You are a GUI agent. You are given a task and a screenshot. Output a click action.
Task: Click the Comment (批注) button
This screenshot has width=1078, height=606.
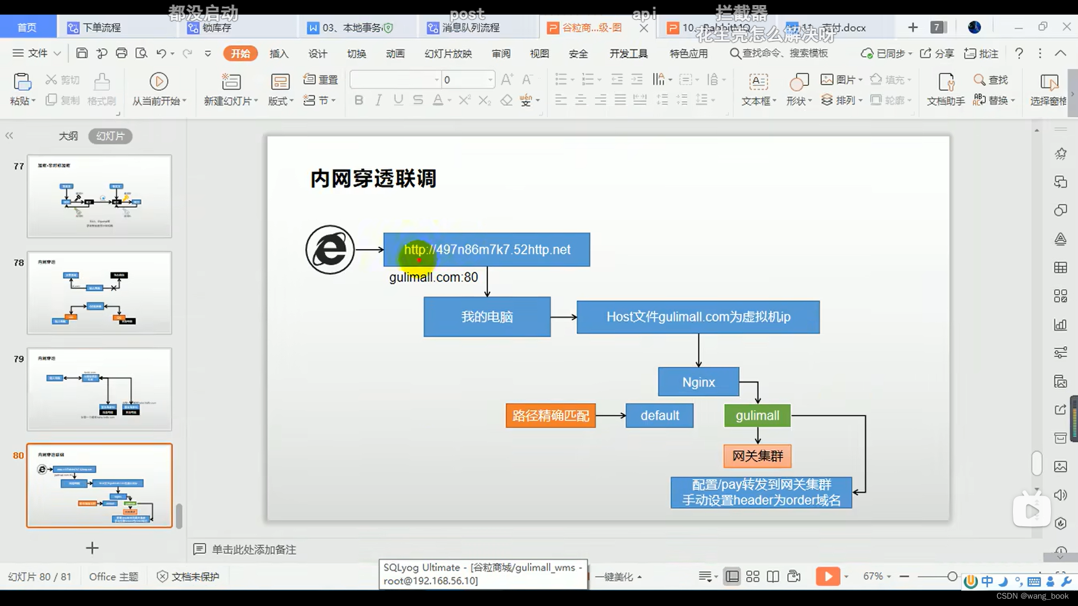[x=981, y=53]
